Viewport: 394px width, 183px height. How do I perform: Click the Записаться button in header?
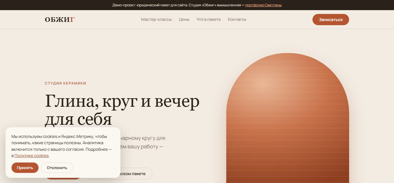pos(331,19)
